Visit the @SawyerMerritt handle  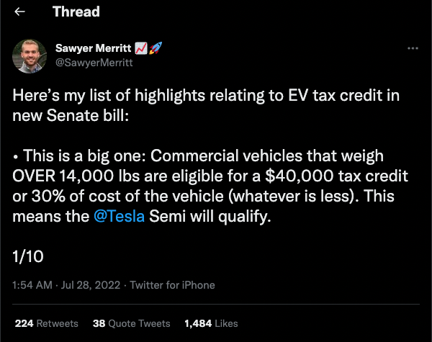pyautogui.click(x=91, y=62)
